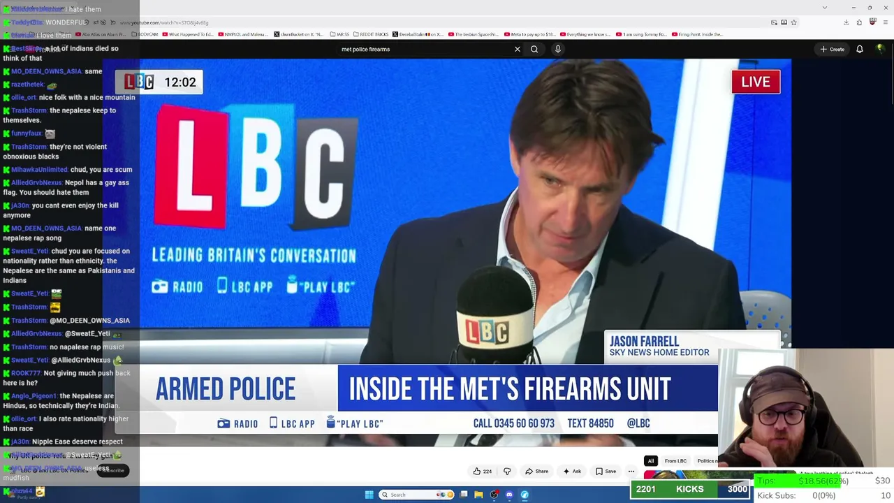Open Discord from the taskbar
The width and height of the screenshot is (894, 503).
509,495
